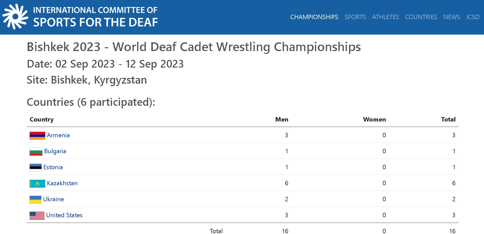Image resolution: width=484 pixels, height=234 pixels.
Task: Open the ICSD menu item
Action: pyautogui.click(x=473, y=17)
